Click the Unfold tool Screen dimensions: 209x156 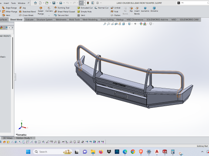pos(115,8)
